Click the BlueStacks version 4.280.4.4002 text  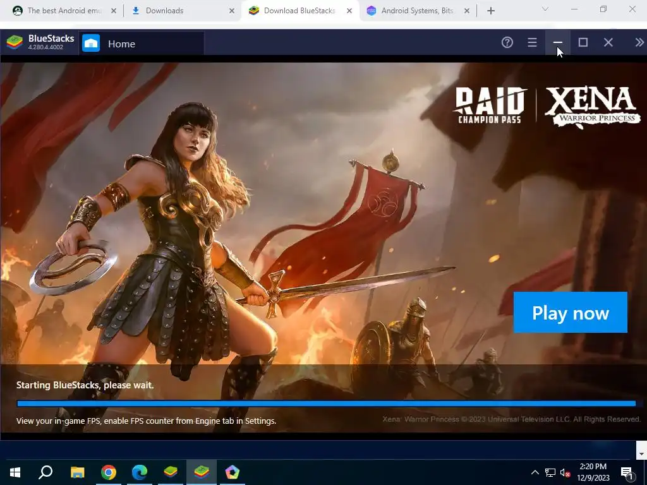(45, 47)
